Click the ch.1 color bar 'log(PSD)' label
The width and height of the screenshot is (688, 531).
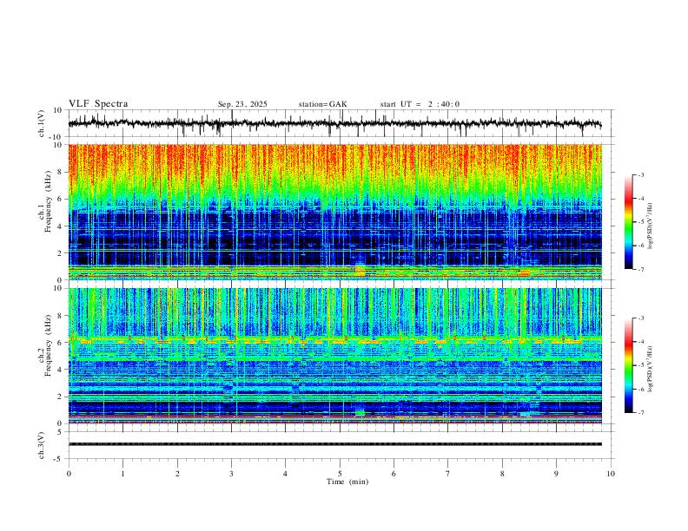coord(651,226)
